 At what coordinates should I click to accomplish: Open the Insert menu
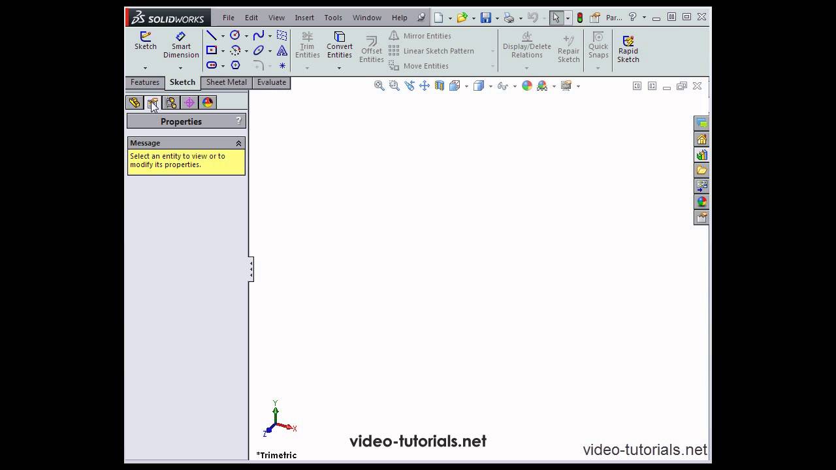tap(304, 18)
